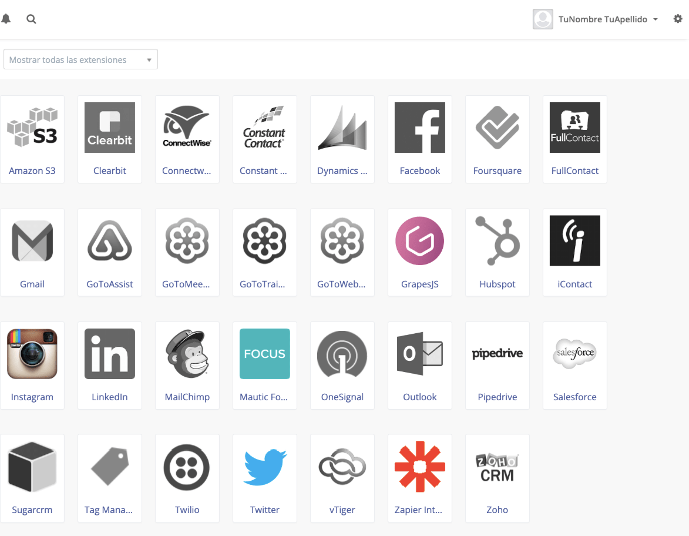This screenshot has height=536, width=689.
Task: Open the Instagram camera icon
Action: [x=32, y=354]
